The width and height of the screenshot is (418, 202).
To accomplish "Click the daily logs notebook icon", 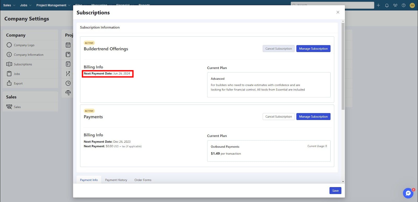I will click(x=68, y=54).
